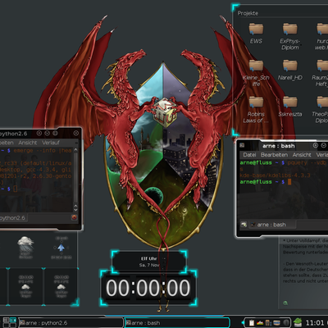Open the Klipper clipboard tray icon
328x328 pixels.
point(252,323)
